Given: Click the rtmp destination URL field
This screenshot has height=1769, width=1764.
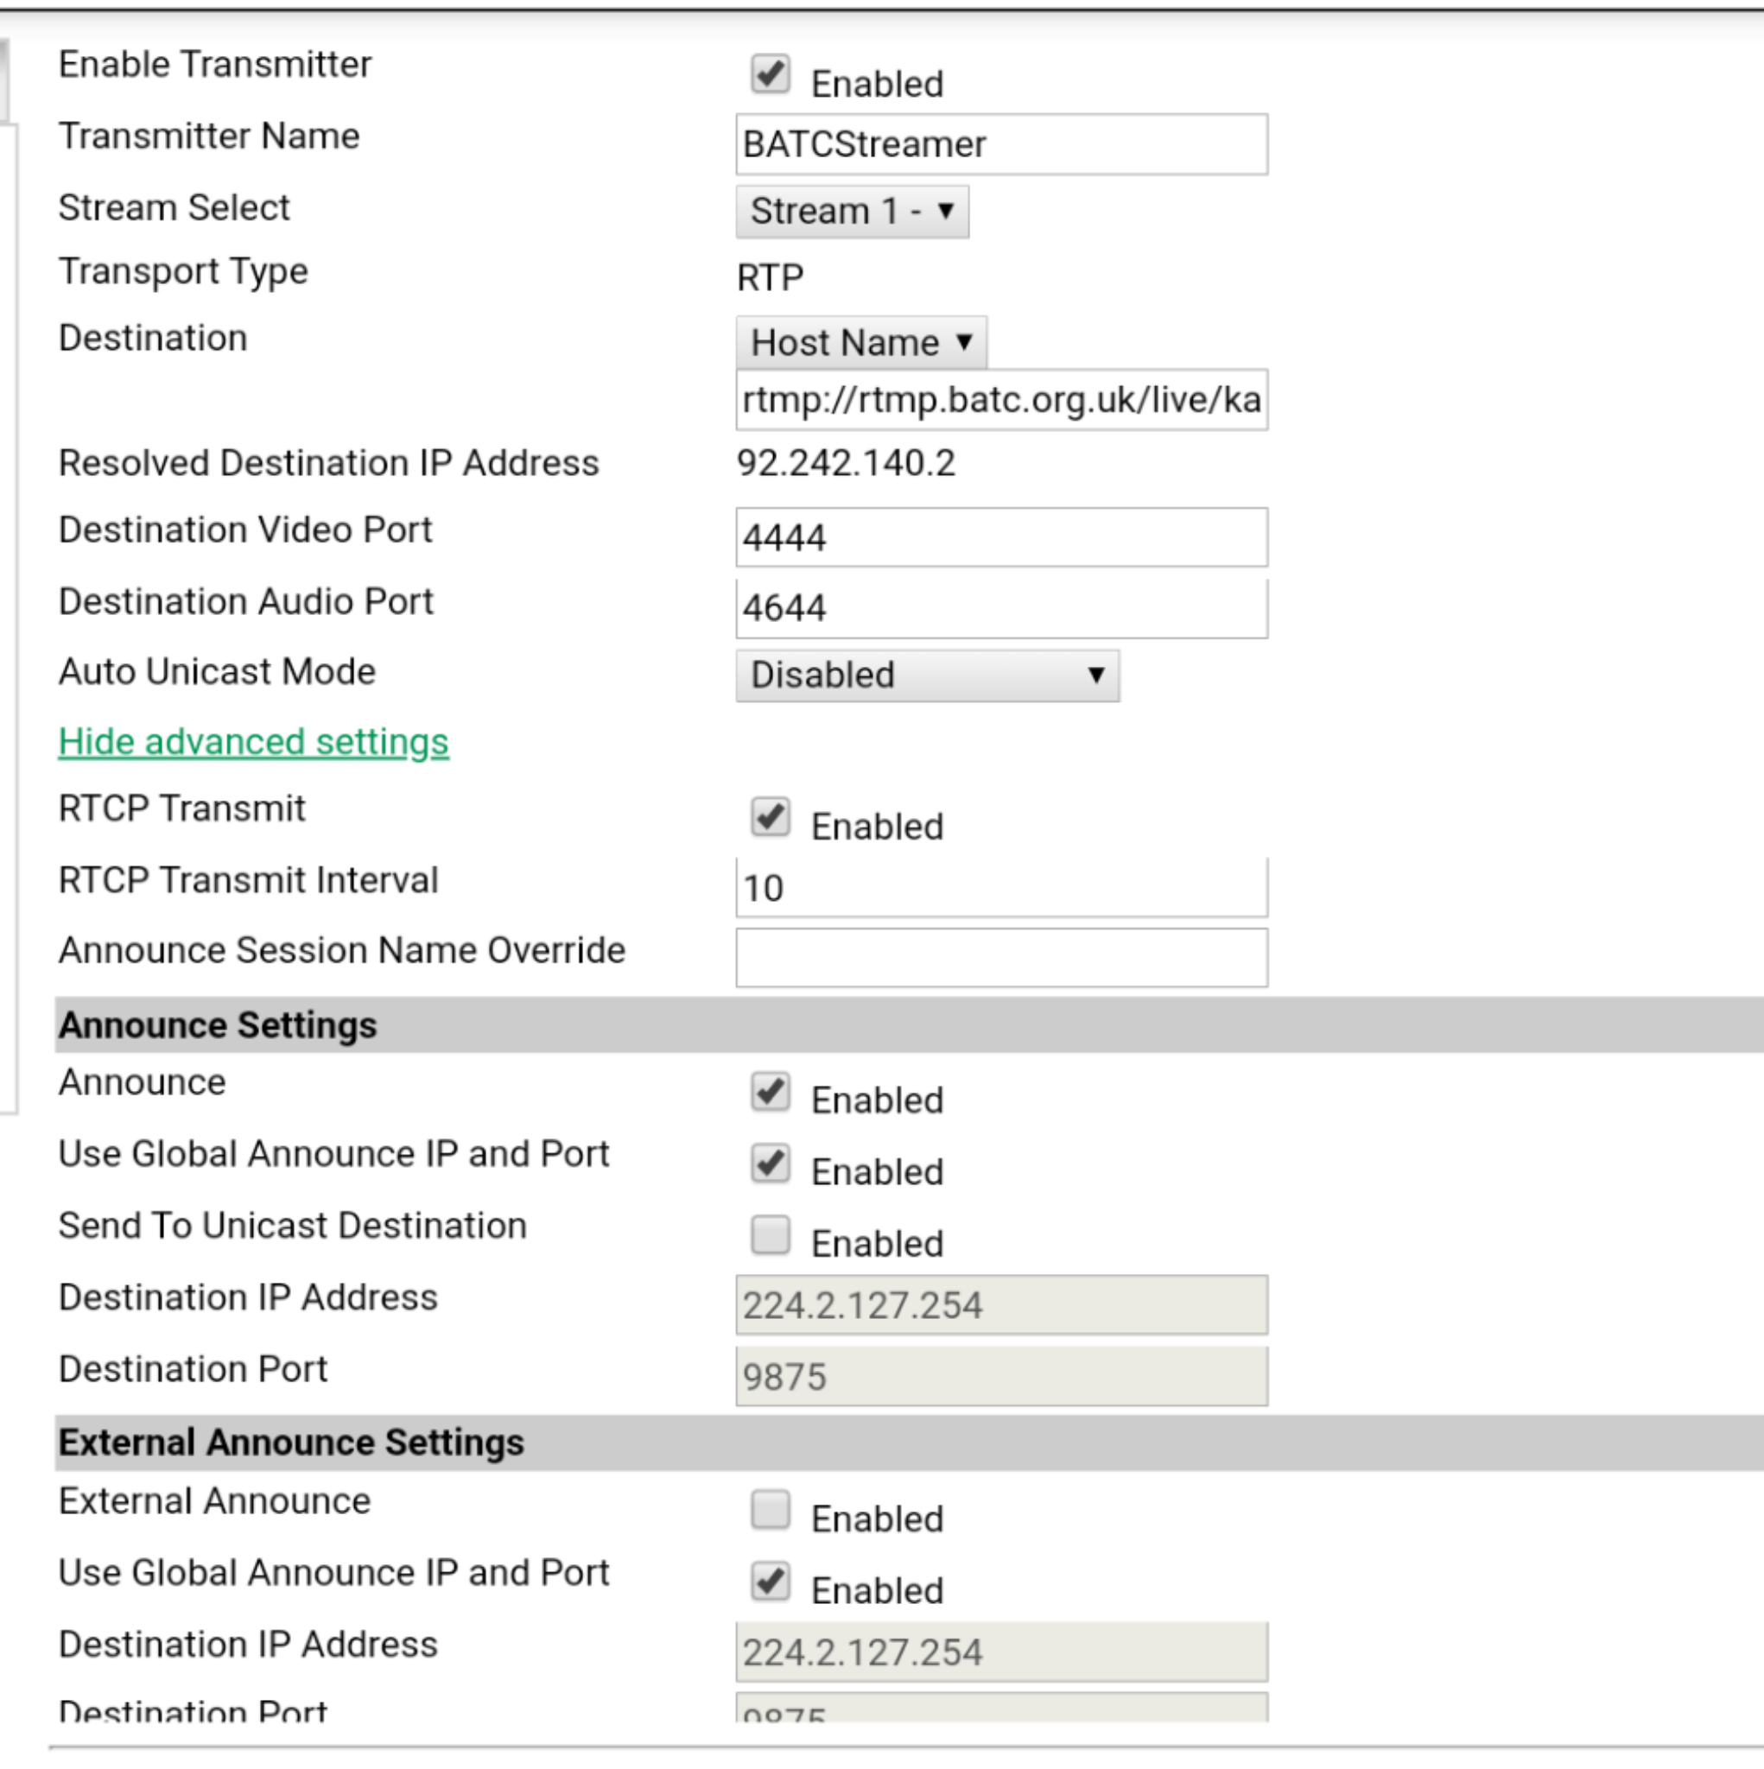Looking at the screenshot, I should tap(1000, 400).
